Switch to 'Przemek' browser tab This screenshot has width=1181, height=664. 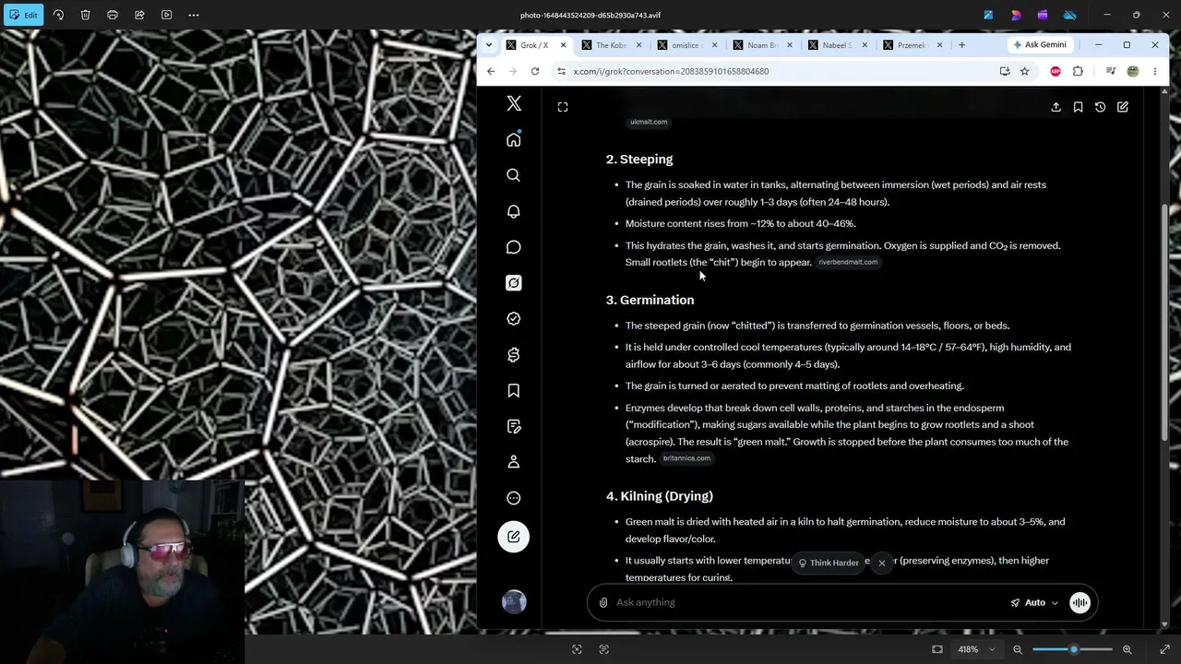913,45
